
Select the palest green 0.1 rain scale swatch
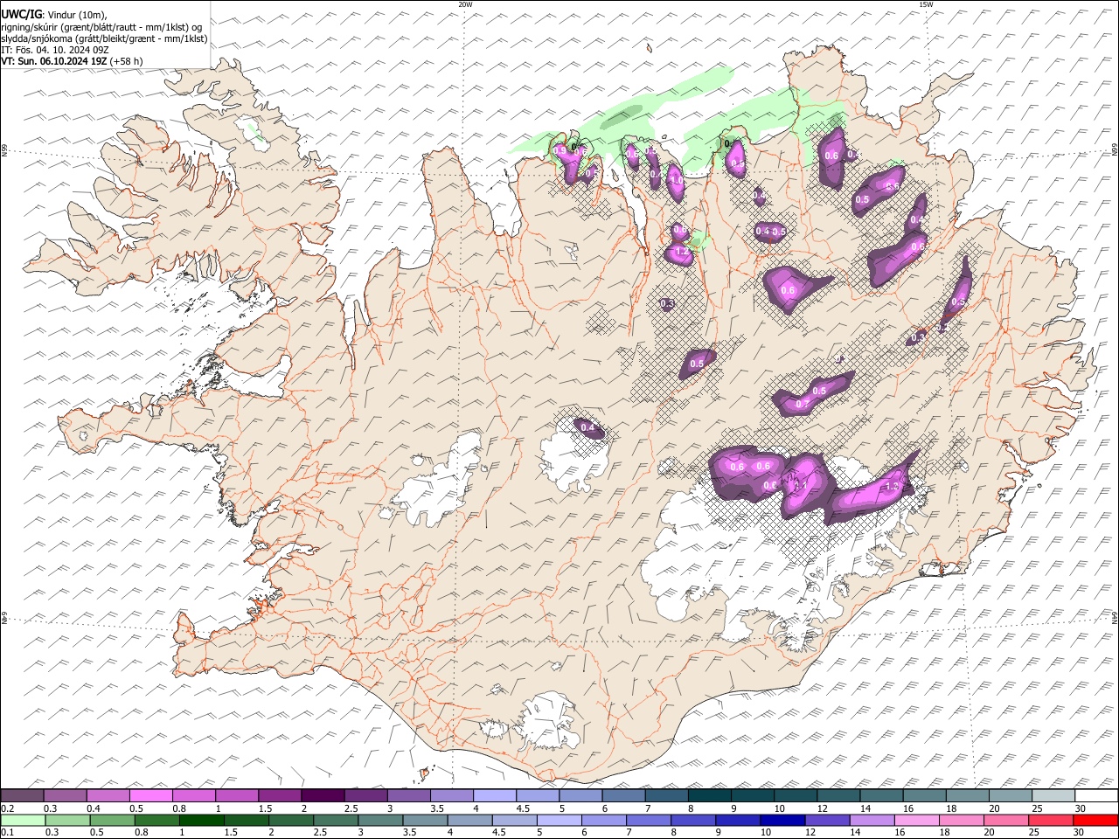coord(23,820)
